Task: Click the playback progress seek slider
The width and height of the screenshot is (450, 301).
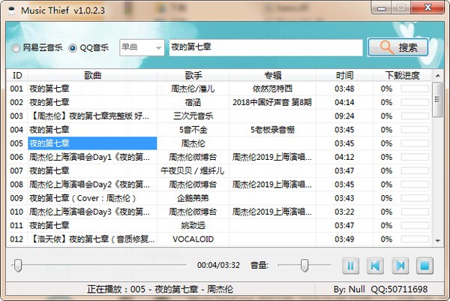Action: click(101, 265)
